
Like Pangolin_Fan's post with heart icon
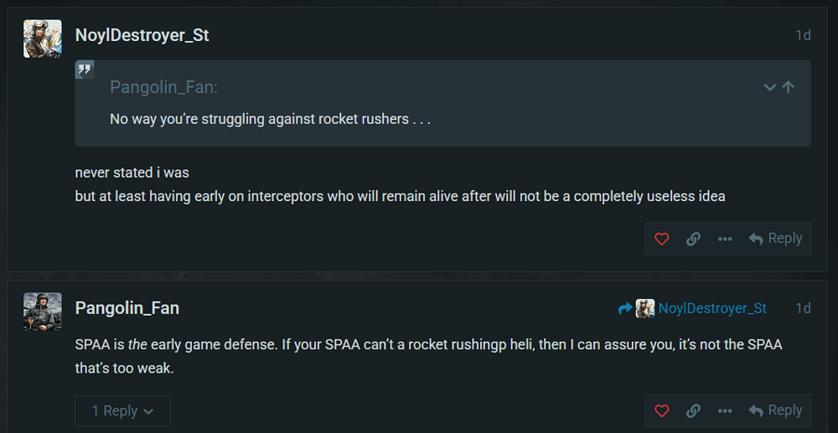(662, 410)
